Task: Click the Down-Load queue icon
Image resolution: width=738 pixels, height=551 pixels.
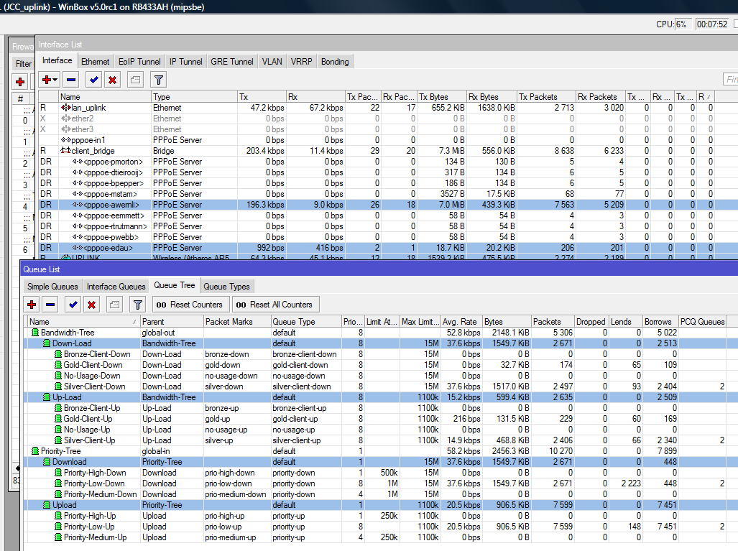Action: (47, 343)
